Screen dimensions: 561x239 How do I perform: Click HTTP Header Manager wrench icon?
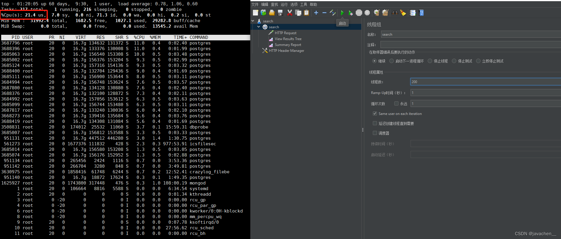pyautogui.click(x=265, y=51)
